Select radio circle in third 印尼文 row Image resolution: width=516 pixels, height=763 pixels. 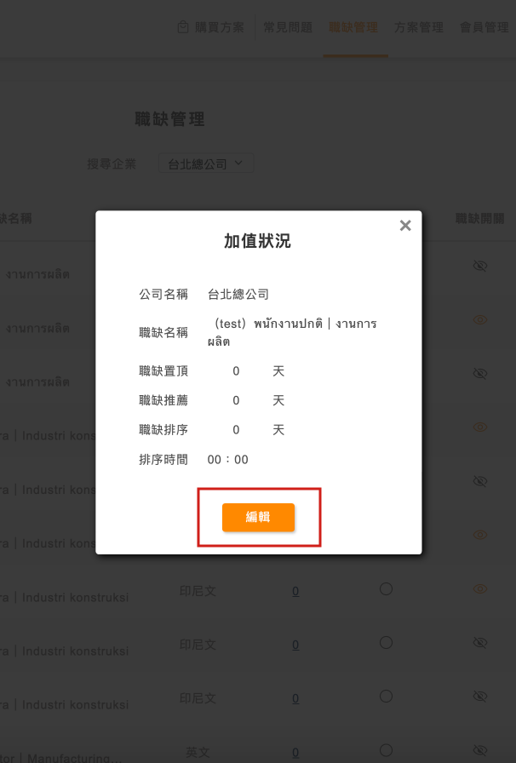click(386, 697)
